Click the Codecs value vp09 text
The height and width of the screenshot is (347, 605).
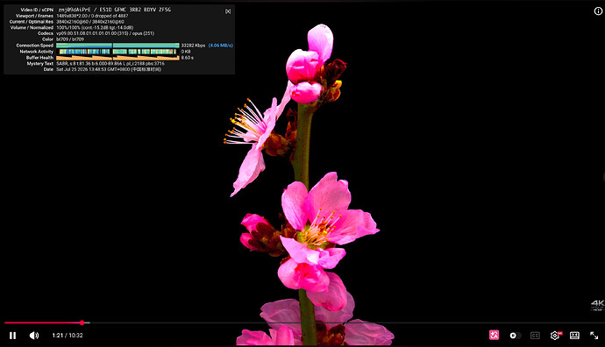(x=105, y=33)
